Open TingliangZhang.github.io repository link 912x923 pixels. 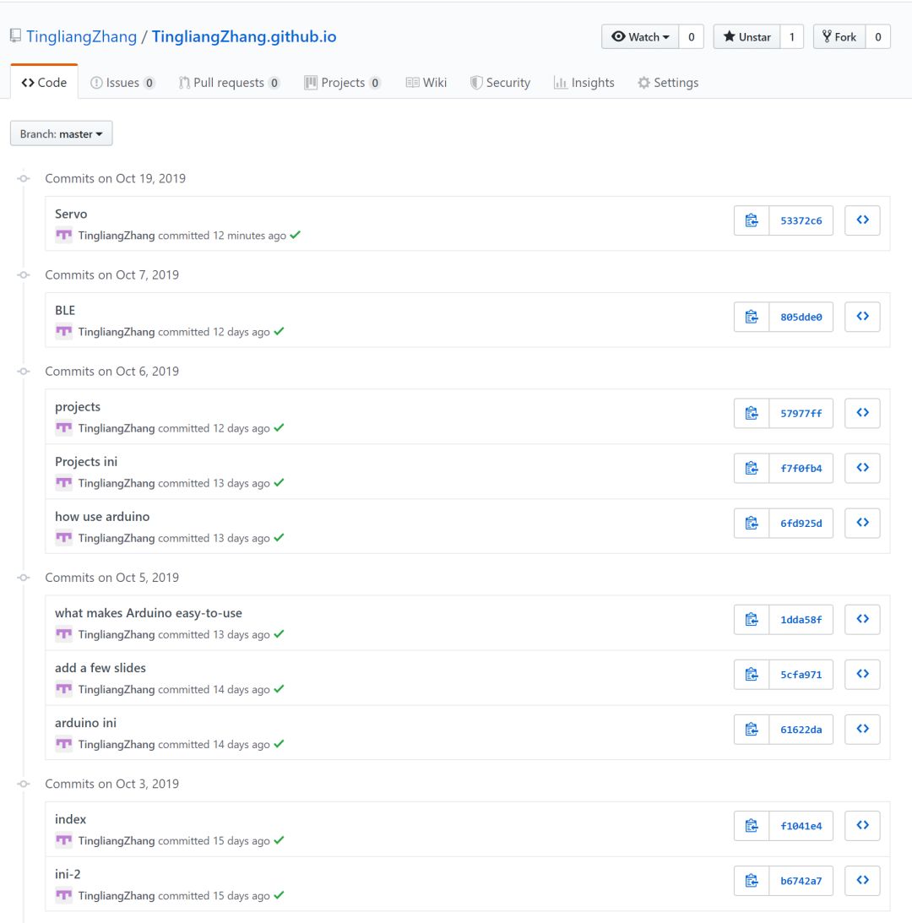[244, 36]
